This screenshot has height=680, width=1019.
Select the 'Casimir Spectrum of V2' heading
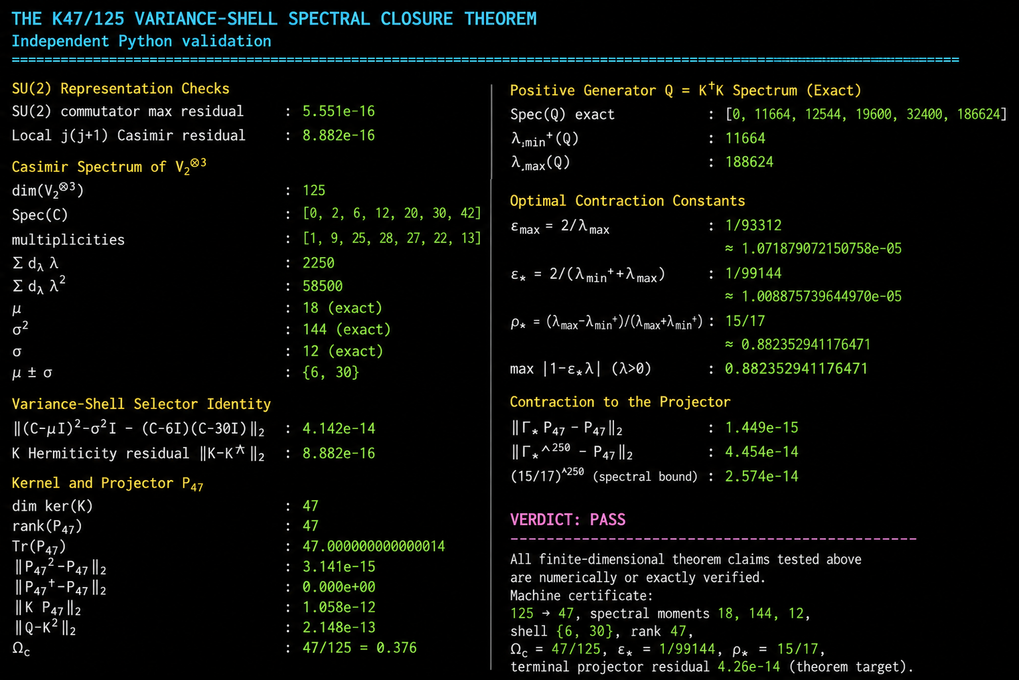tap(109, 166)
